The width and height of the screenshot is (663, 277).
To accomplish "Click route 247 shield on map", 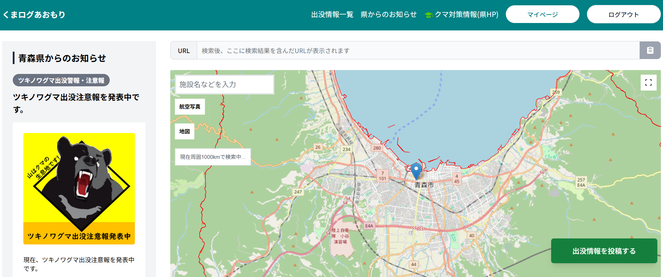I will pos(298,192).
